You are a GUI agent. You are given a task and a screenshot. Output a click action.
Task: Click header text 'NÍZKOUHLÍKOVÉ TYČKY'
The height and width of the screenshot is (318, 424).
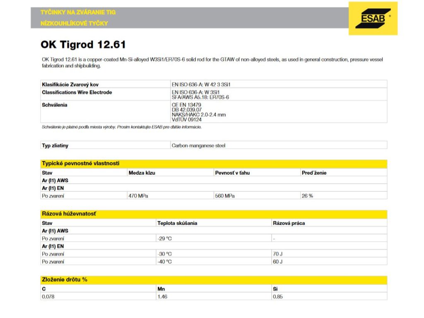(x=74, y=23)
